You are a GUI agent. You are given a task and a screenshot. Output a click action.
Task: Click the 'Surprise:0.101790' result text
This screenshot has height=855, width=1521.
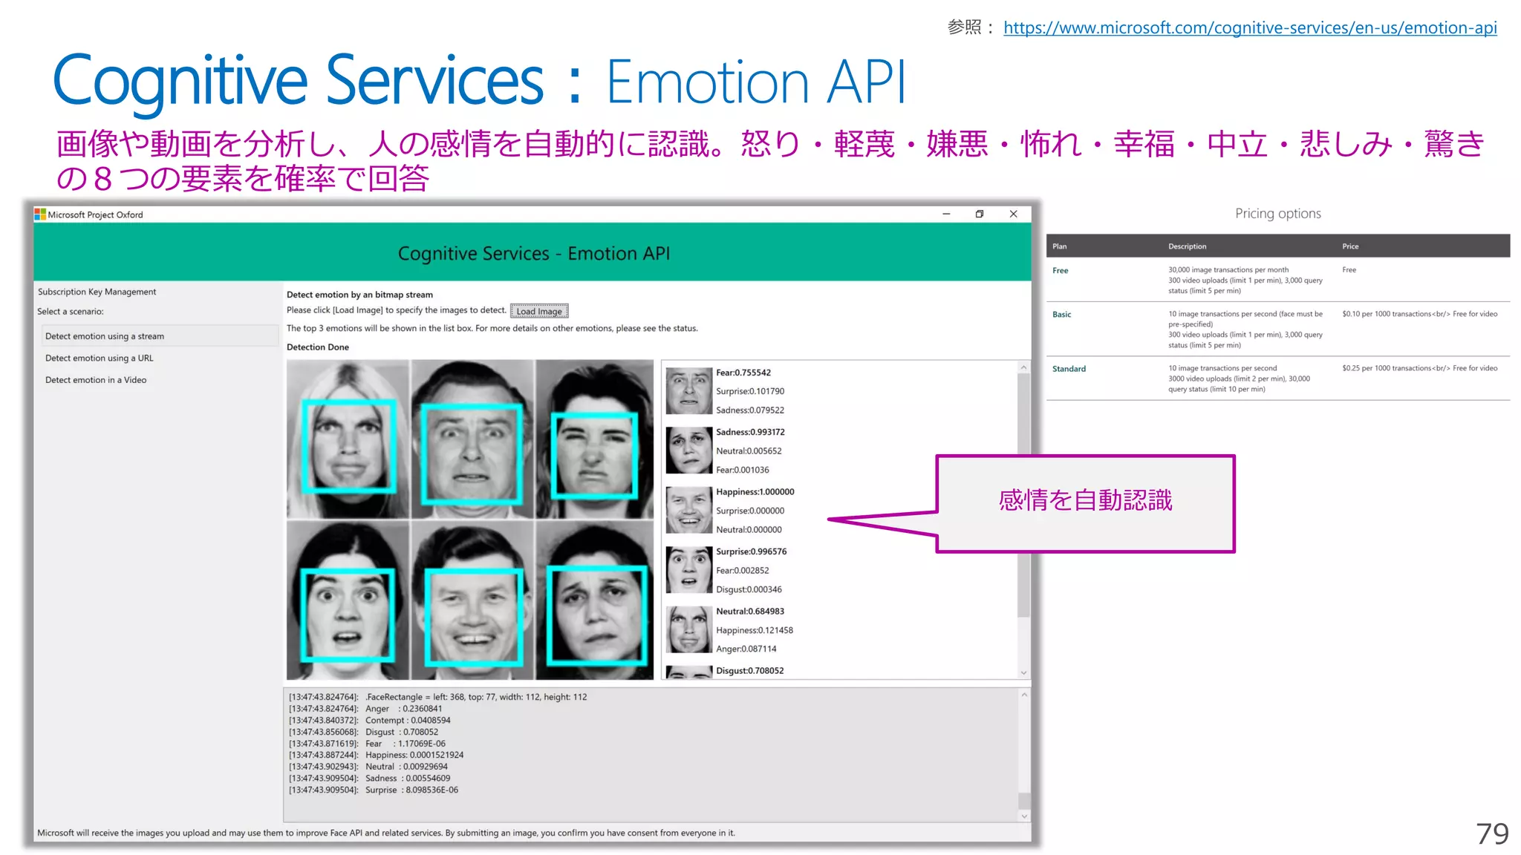click(x=750, y=391)
